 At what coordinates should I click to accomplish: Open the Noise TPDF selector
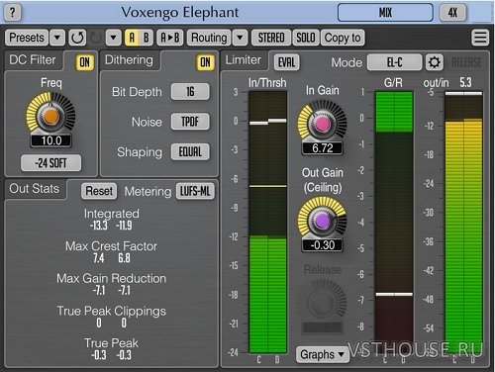pos(190,122)
